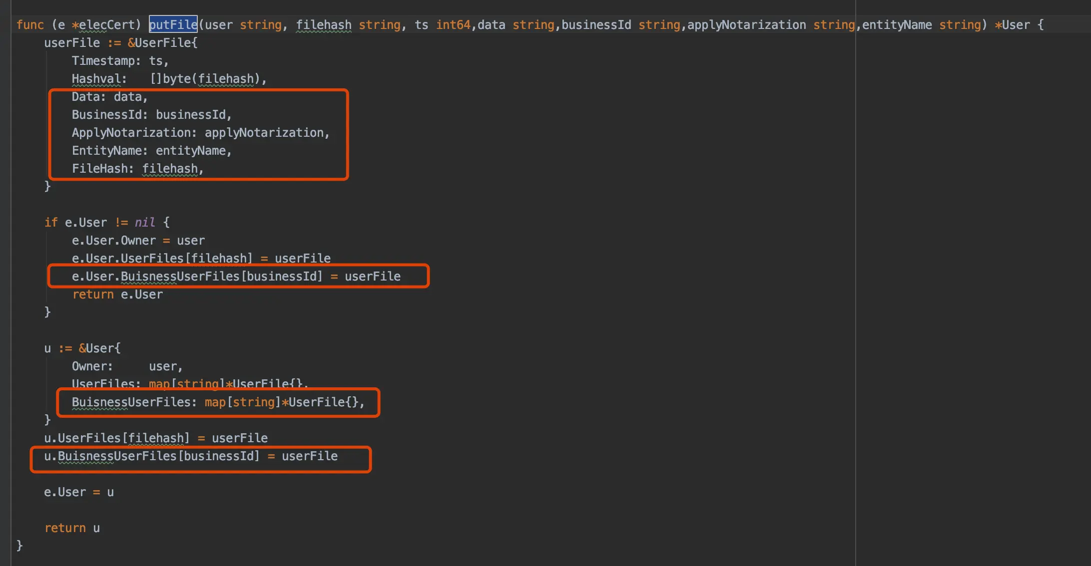Image resolution: width=1091 pixels, height=566 pixels.
Task: Click the FileHash struct field key
Action: [100, 169]
